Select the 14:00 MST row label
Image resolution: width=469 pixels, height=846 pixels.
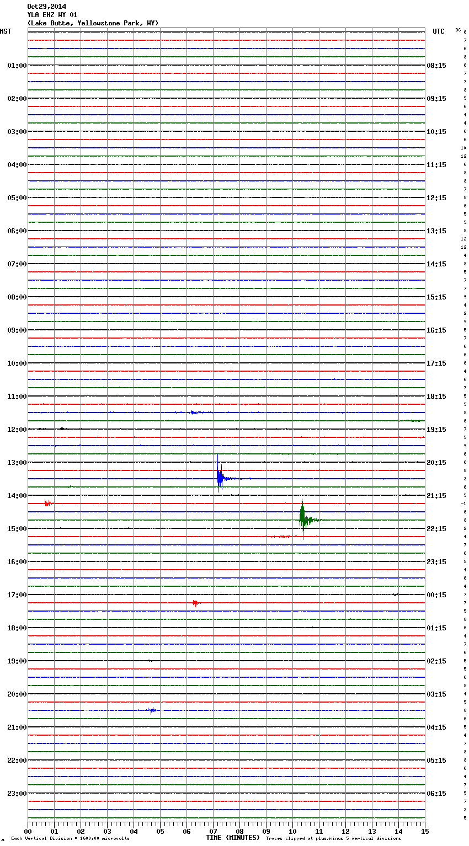[17, 496]
